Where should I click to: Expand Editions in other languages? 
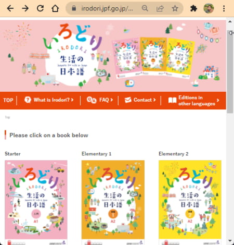(x=194, y=101)
